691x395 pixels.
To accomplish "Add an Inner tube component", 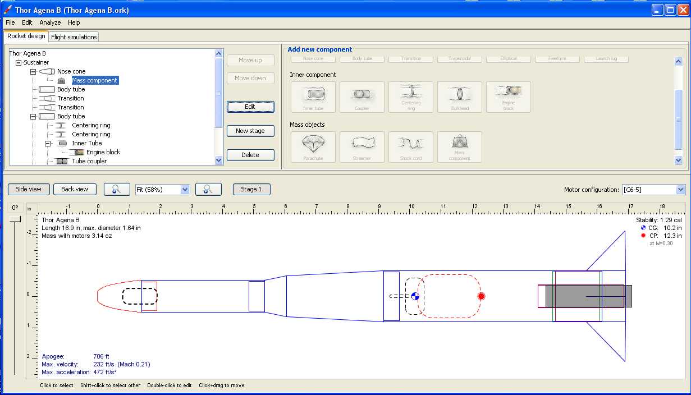I will (x=312, y=97).
